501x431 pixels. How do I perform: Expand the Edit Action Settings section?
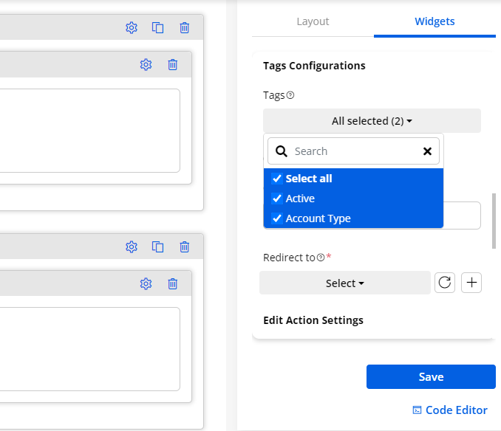click(x=313, y=320)
